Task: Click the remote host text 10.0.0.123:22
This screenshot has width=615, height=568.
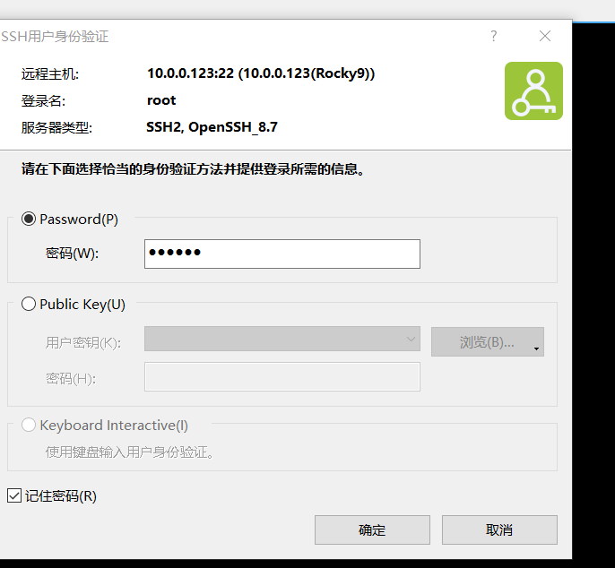Action: [x=190, y=73]
